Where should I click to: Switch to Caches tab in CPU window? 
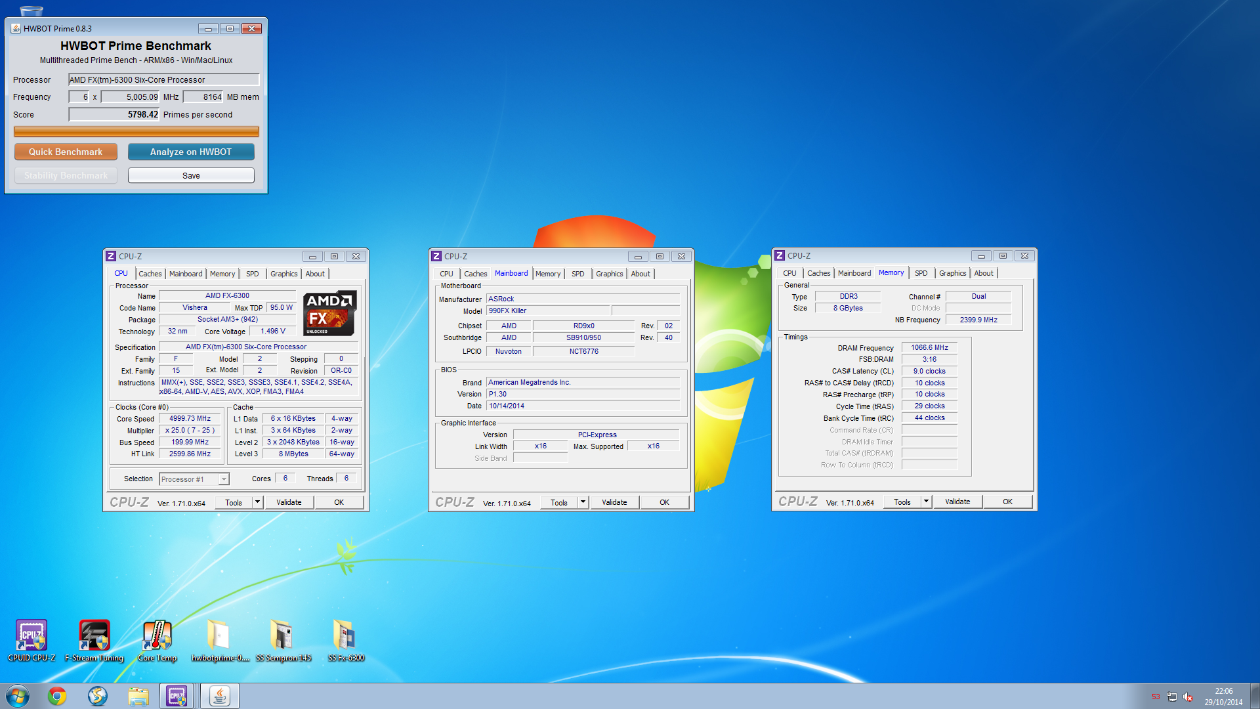click(150, 274)
